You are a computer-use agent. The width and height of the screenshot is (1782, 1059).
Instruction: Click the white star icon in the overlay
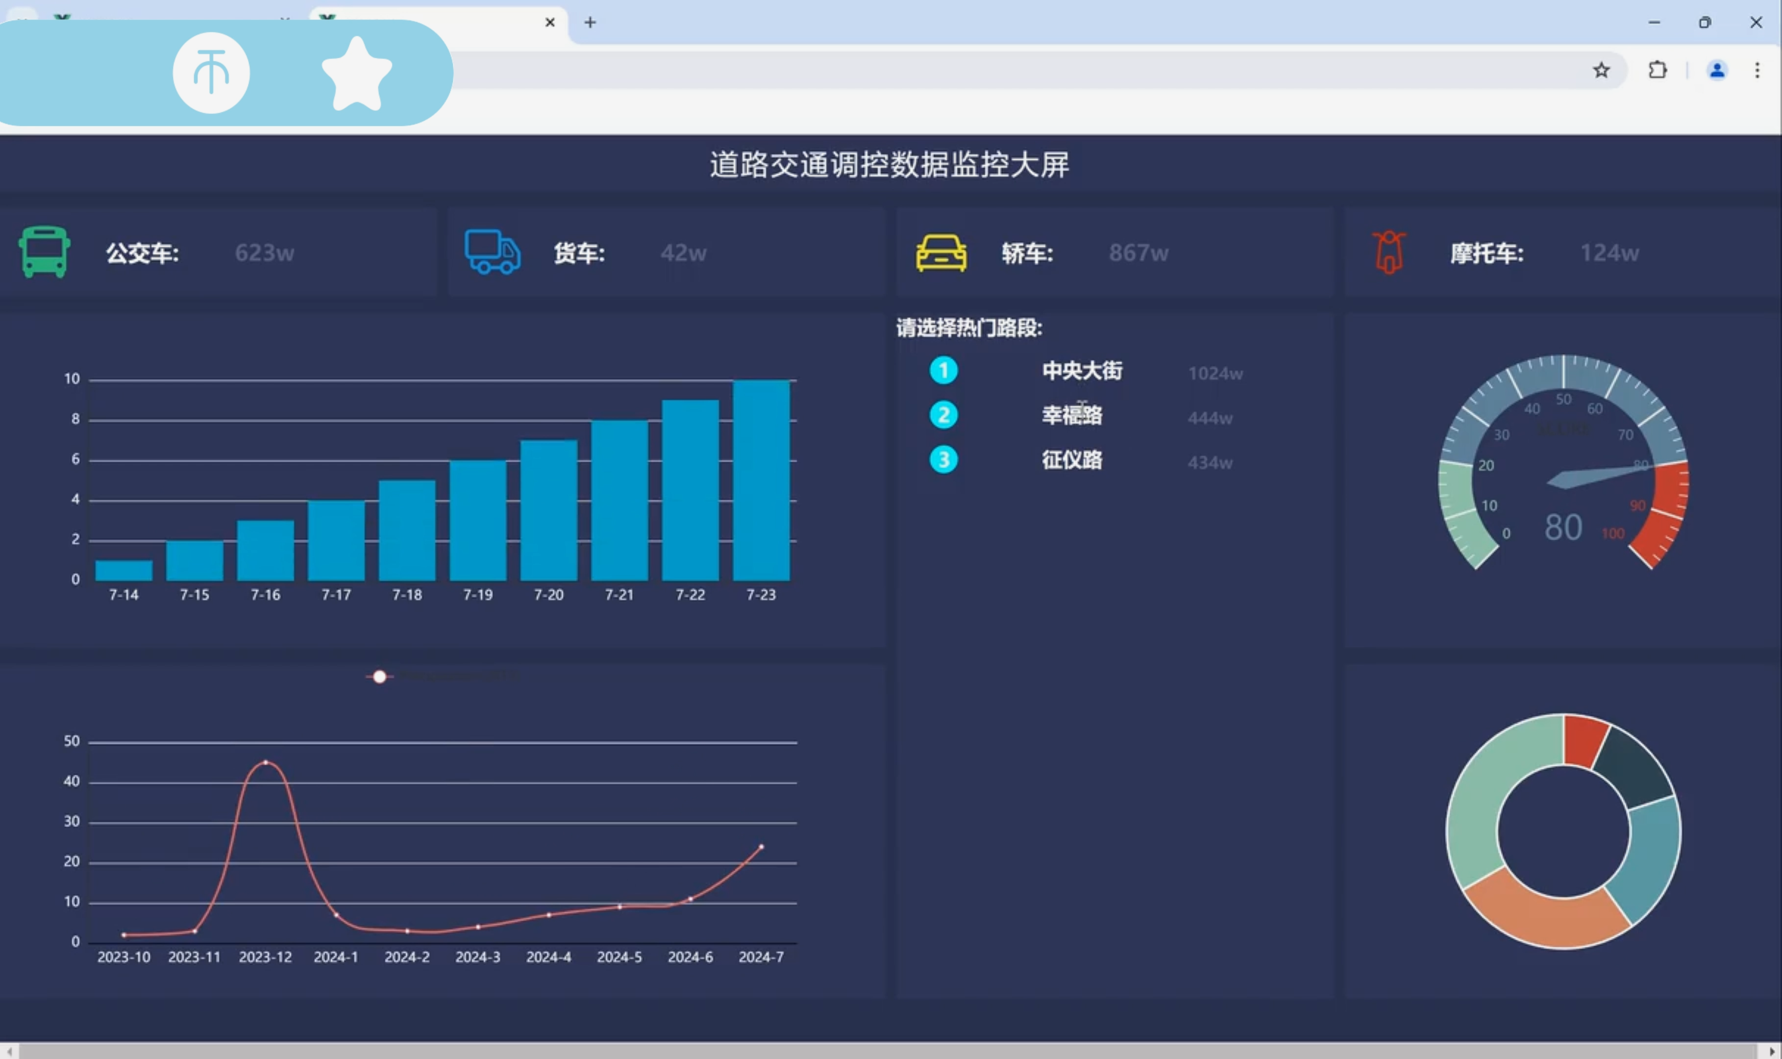pyautogui.click(x=357, y=74)
